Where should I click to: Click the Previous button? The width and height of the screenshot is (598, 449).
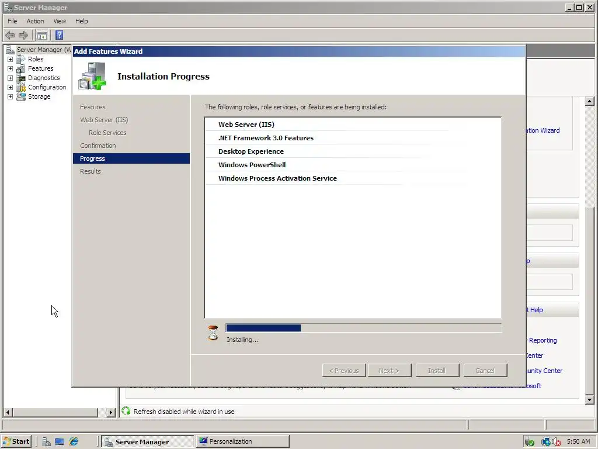(344, 370)
